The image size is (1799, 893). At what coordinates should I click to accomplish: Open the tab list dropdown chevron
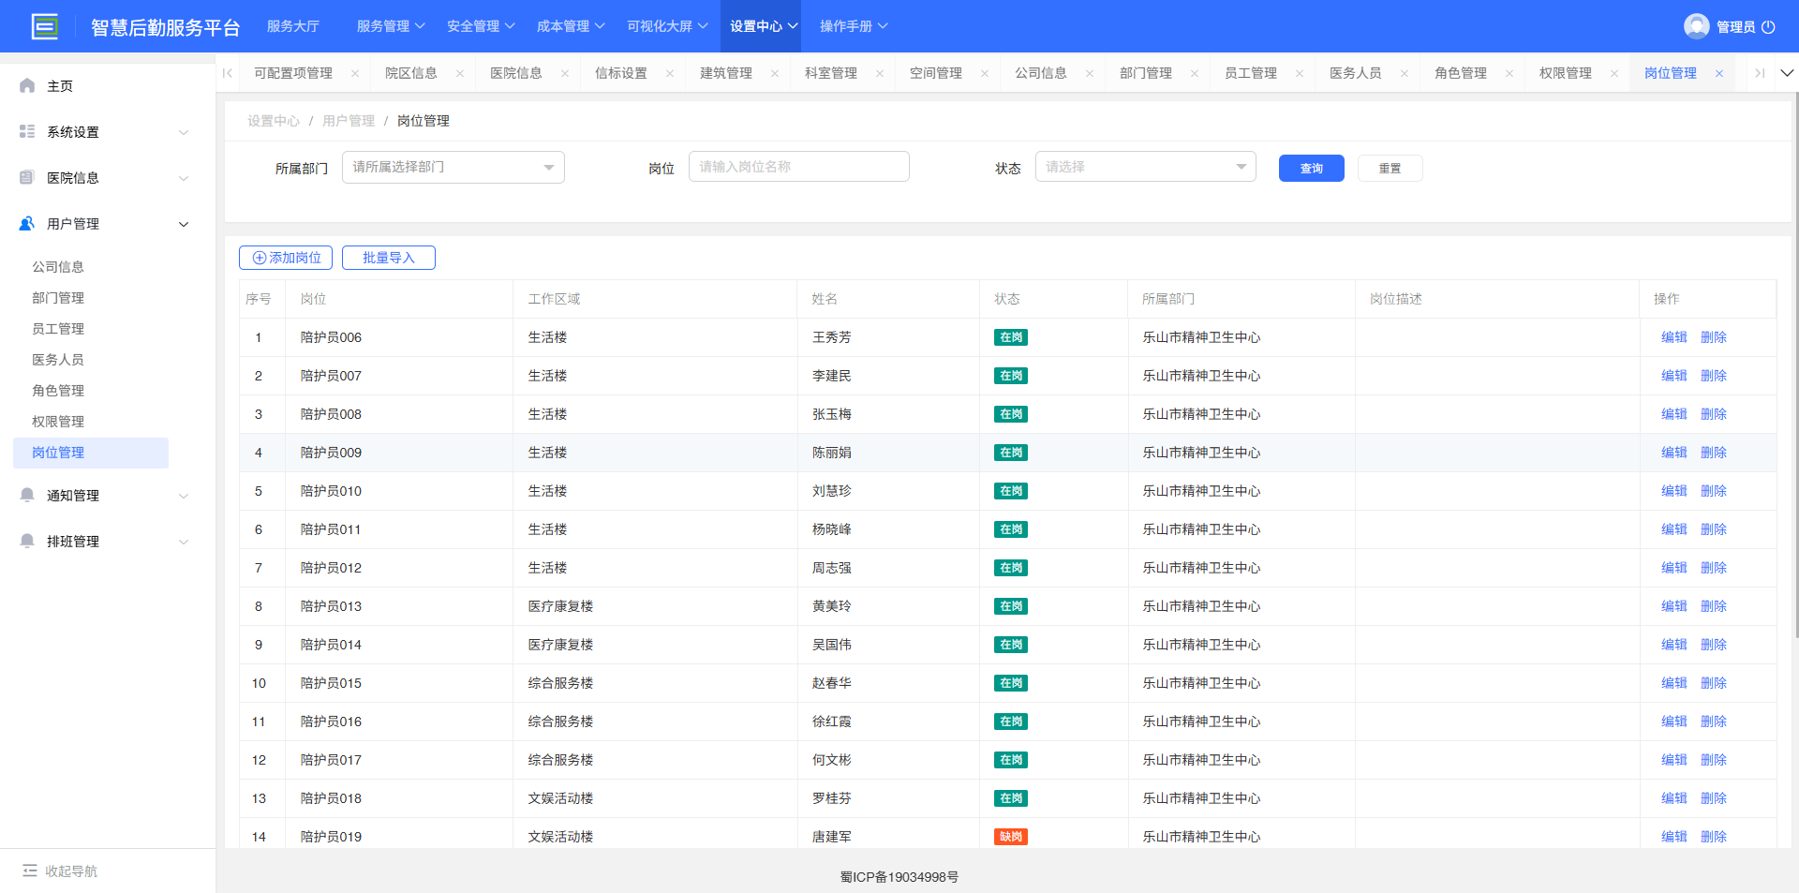click(1787, 73)
